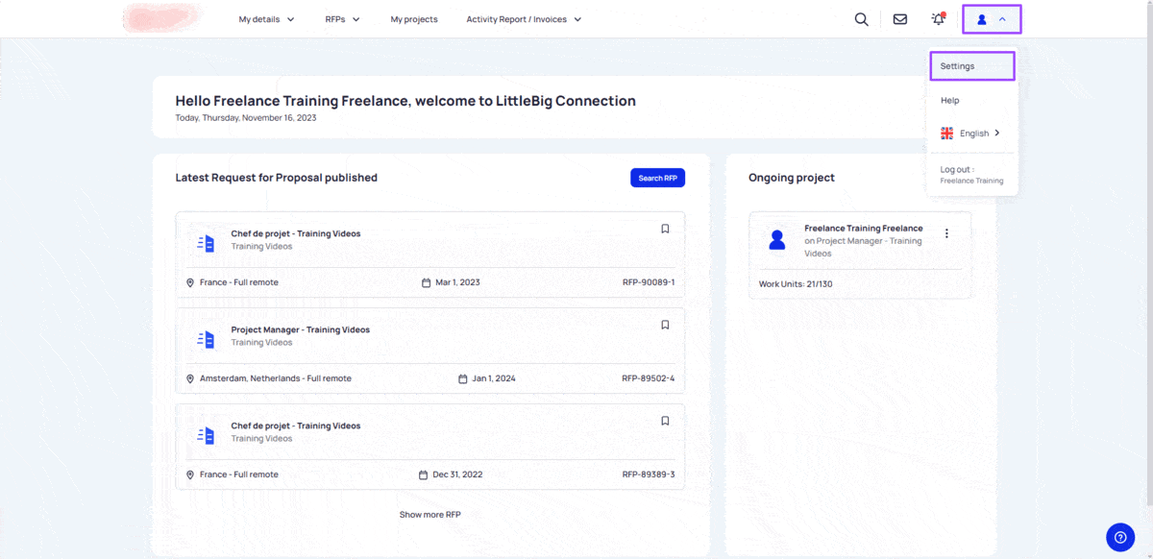Click document icon of Project Manager RFP
1153x559 pixels.
coord(206,339)
